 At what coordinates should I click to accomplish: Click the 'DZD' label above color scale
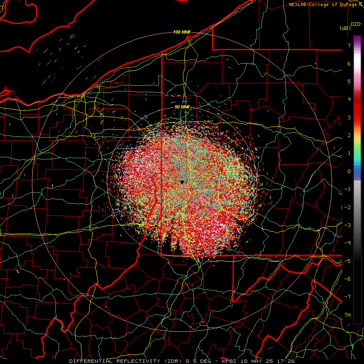click(x=356, y=24)
